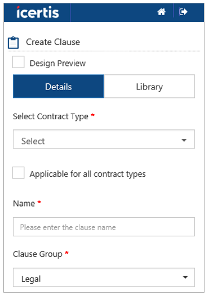Click the Applicable for all contract types label
209x296 pixels.
88,174
